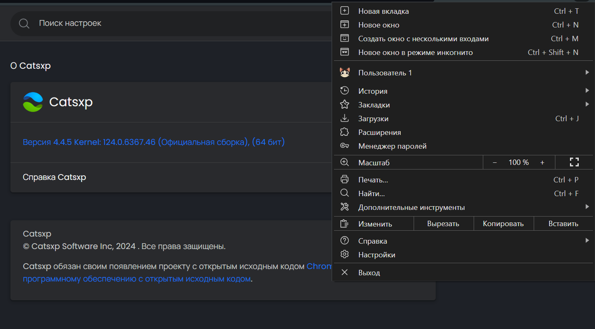Click the Catsxp logo
This screenshot has width=595, height=329.
[x=33, y=102]
